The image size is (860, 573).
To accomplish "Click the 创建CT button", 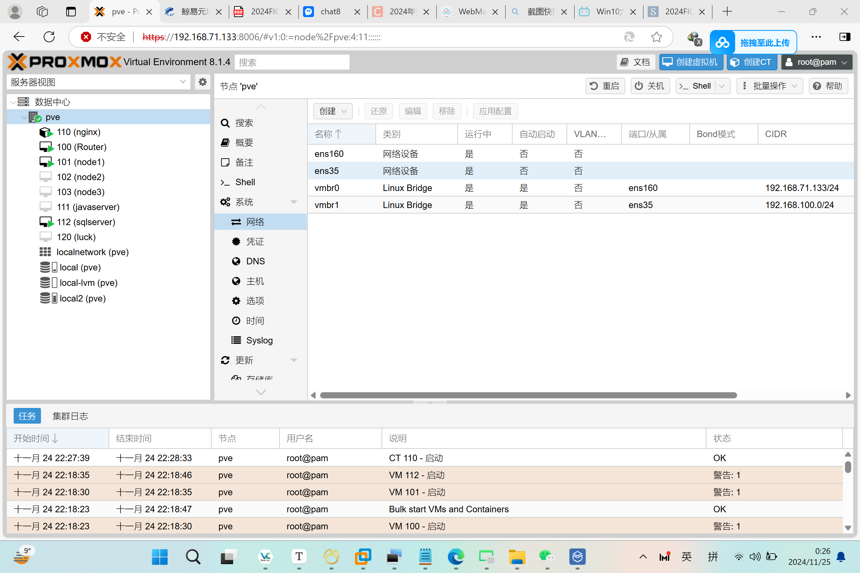I will coord(752,62).
